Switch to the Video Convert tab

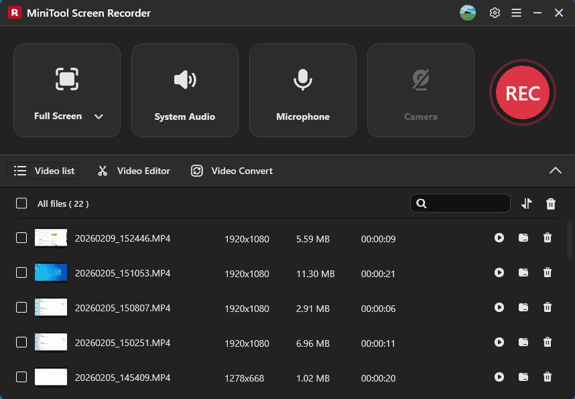point(231,171)
